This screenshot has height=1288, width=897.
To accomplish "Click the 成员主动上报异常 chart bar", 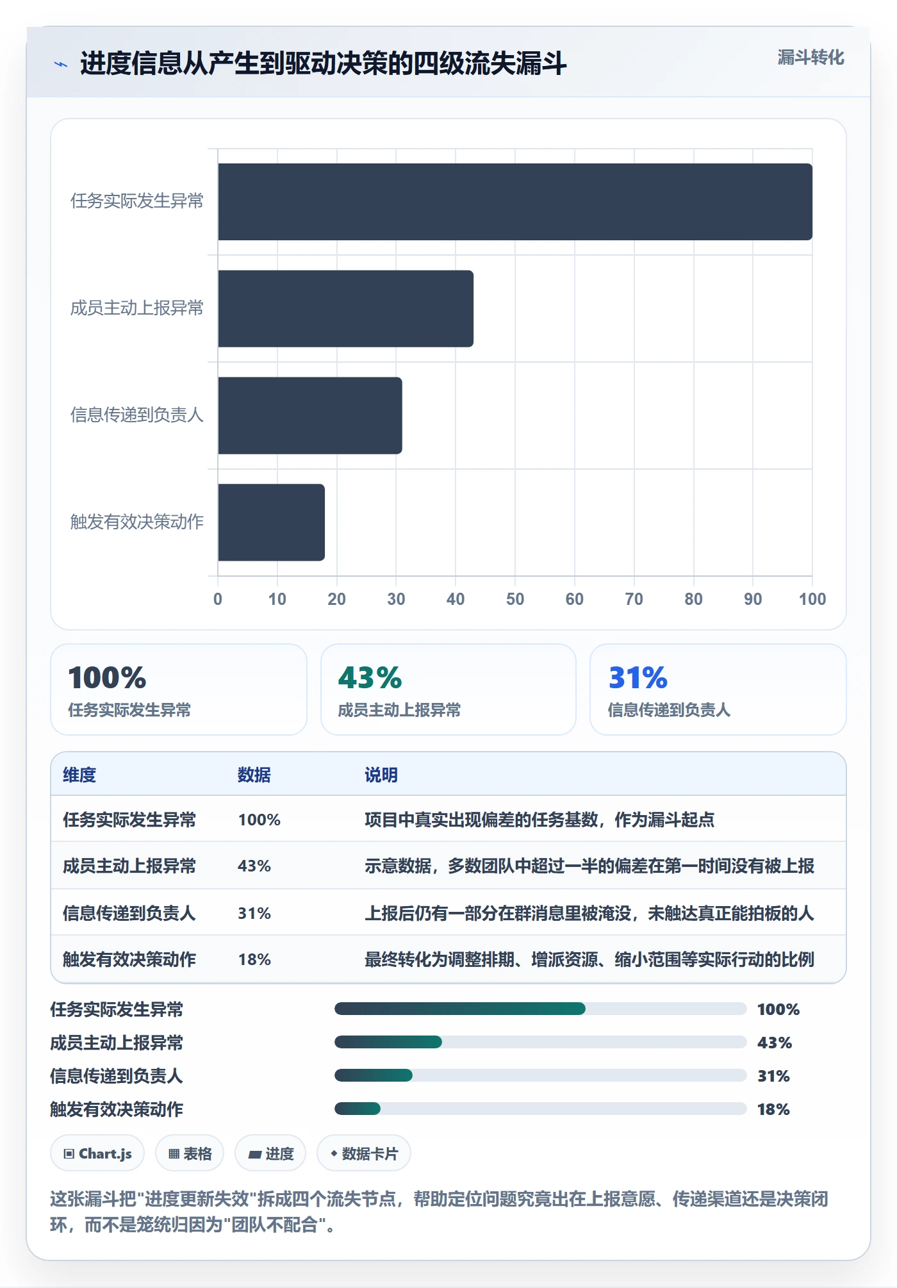I will click(x=345, y=309).
